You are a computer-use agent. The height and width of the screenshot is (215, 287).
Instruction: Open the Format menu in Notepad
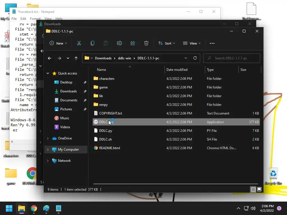click(x=35, y=19)
